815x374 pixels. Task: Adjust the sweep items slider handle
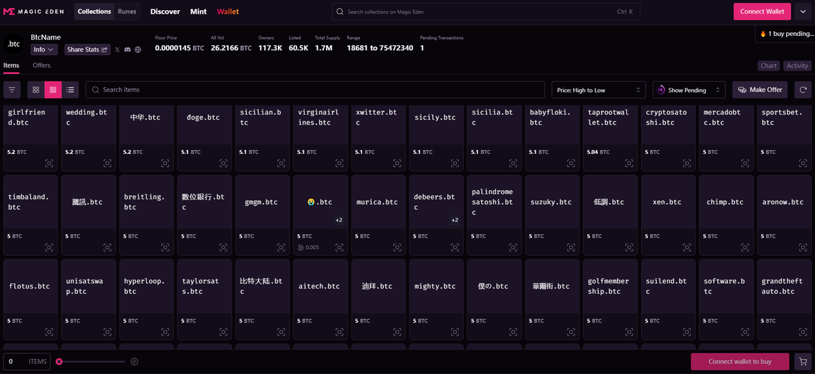tap(59, 362)
